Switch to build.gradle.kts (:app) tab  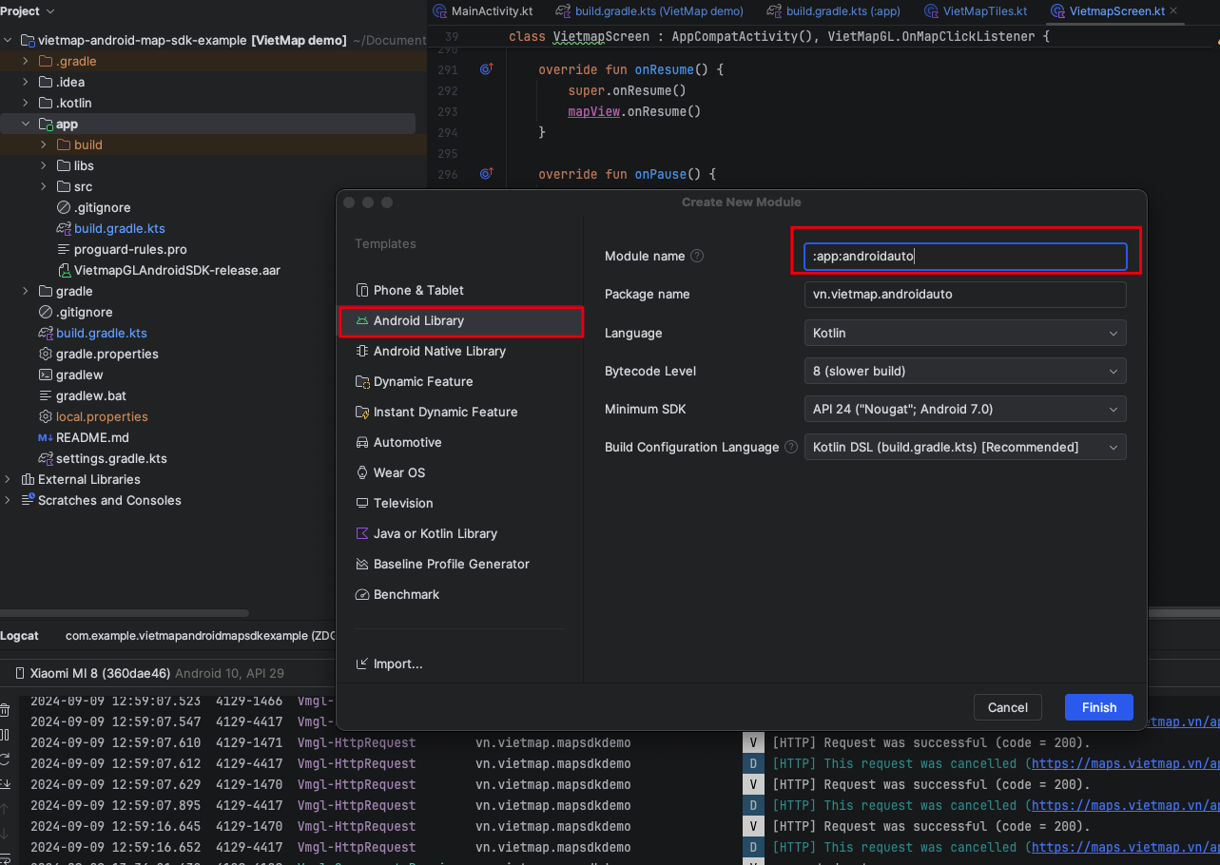(833, 11)
